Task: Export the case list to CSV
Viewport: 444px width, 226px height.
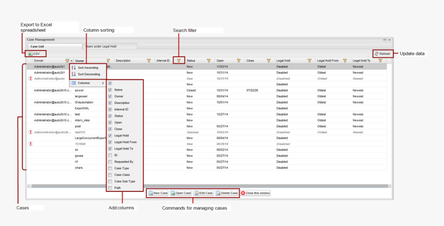Action: tap(34, 54)
